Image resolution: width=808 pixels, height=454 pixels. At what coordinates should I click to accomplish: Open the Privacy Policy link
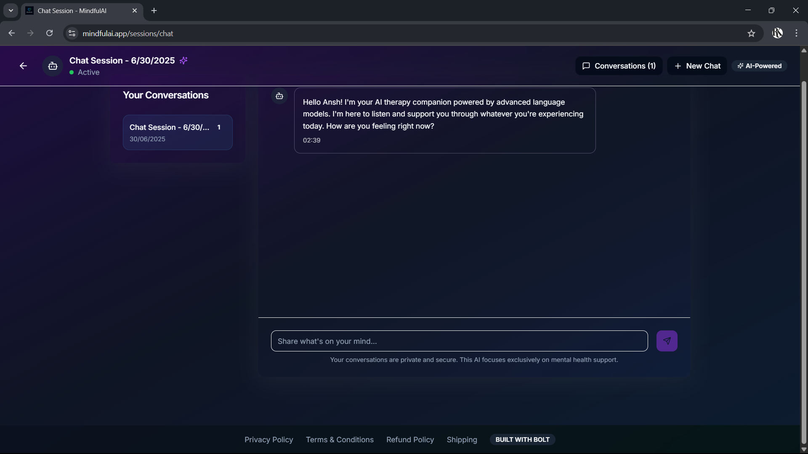pyautogui.click(x=268, y=440)
